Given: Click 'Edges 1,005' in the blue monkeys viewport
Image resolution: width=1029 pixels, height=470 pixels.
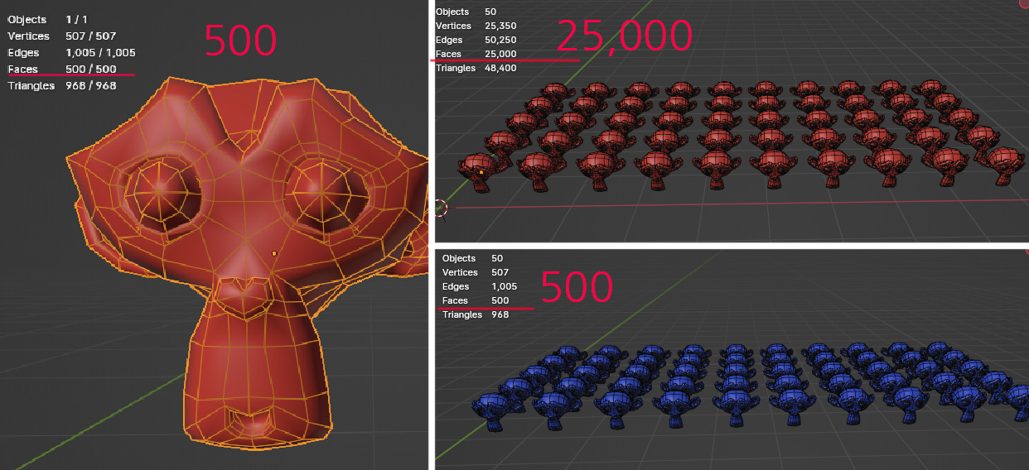Looking at the screenshot, I should [x=480, y=286].
